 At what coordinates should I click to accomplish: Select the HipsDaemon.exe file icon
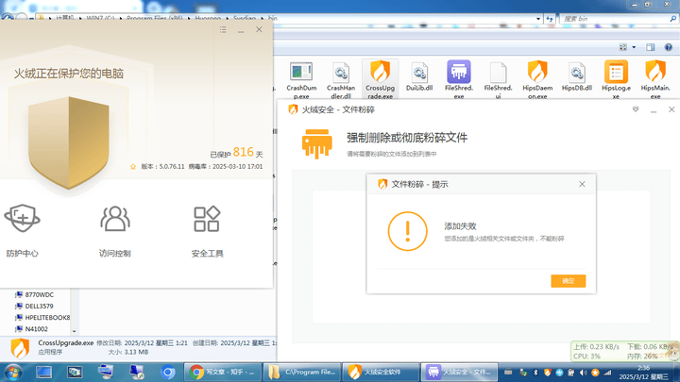click(537, 72)
